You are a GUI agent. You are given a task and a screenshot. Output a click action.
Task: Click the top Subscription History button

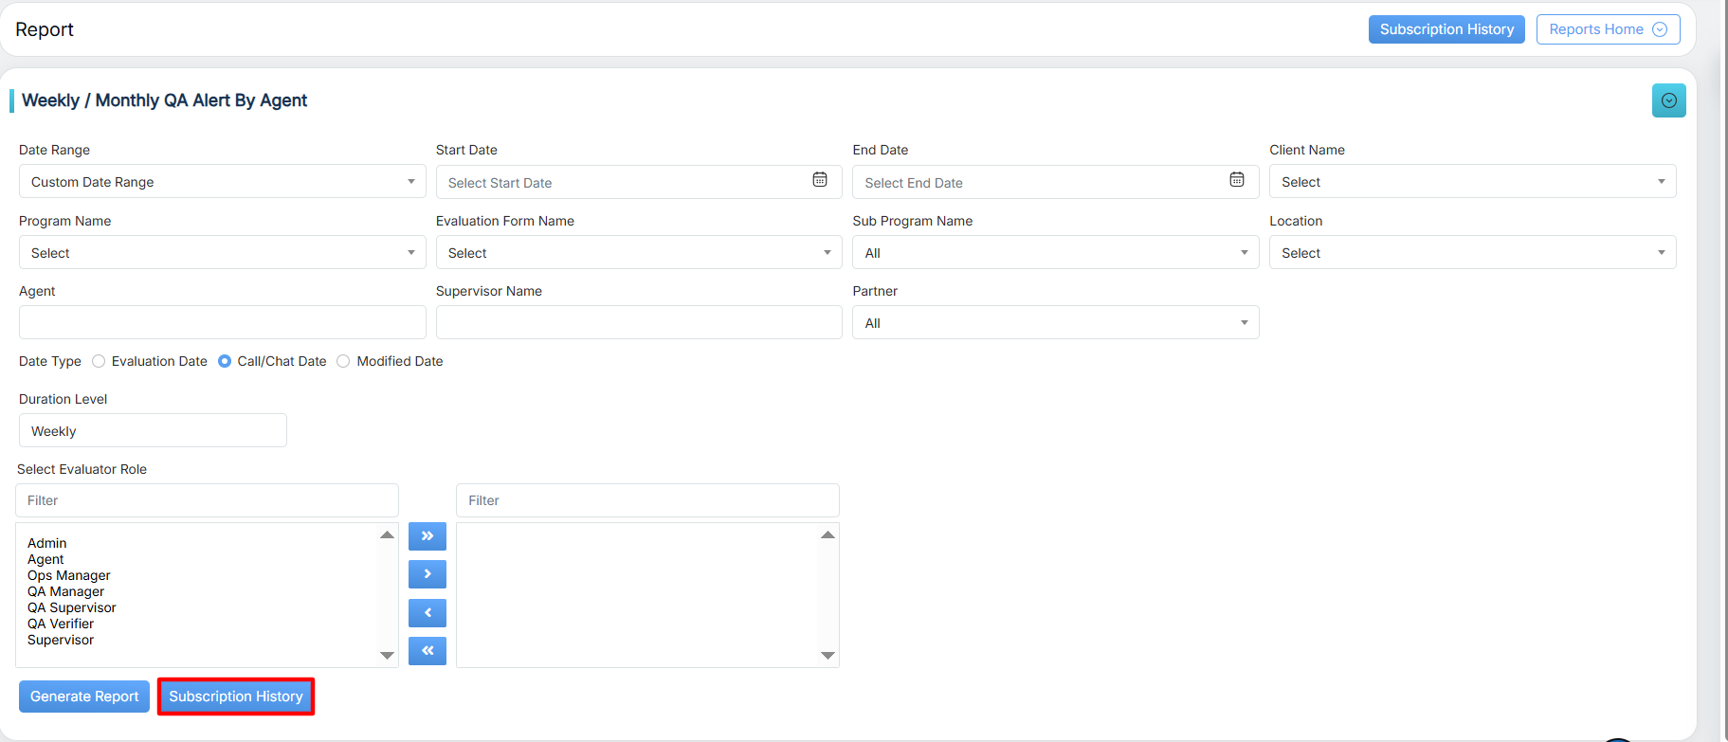[1446, 29]
